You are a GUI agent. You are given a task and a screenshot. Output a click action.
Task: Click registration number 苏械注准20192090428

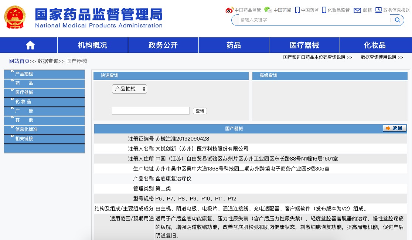(183, 139)
